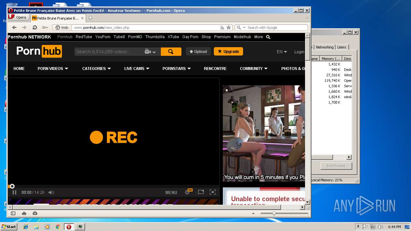The image size is (411, 231).
Task: Open the network bar search magnifier
Action: pyautogui.click(x=268, y=37)
